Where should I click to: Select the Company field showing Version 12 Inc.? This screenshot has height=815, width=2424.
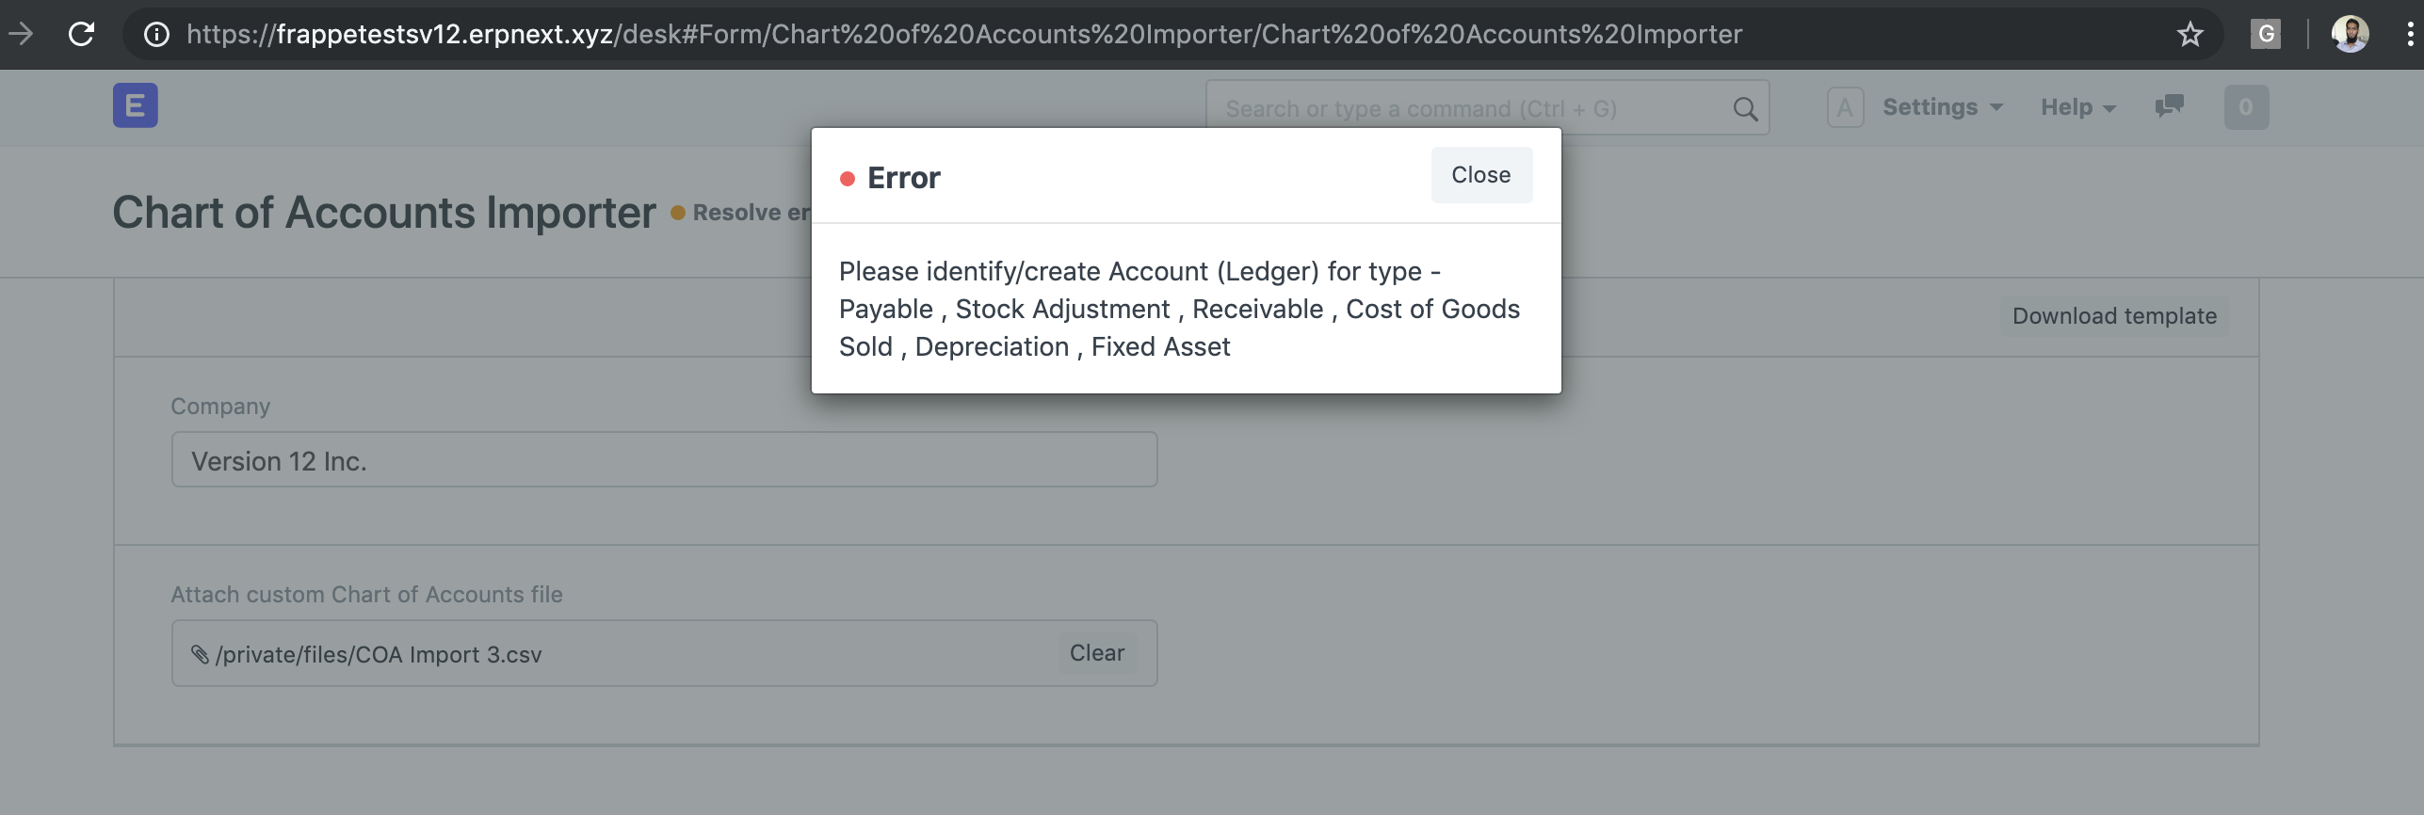663,459
